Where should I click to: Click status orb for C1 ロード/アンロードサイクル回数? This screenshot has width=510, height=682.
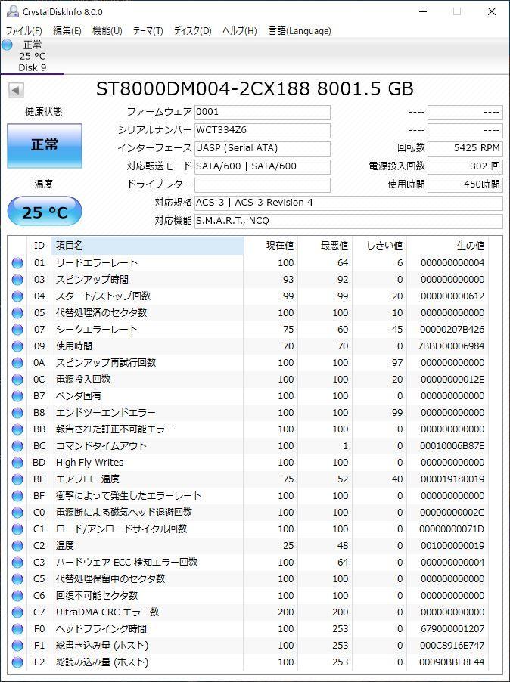(x=17, y=529)
